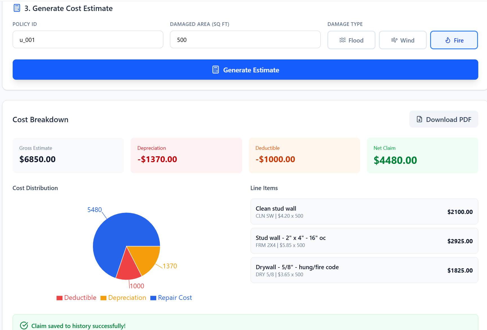Click the Depreciation -$1370.00 card

click(186, 155)
